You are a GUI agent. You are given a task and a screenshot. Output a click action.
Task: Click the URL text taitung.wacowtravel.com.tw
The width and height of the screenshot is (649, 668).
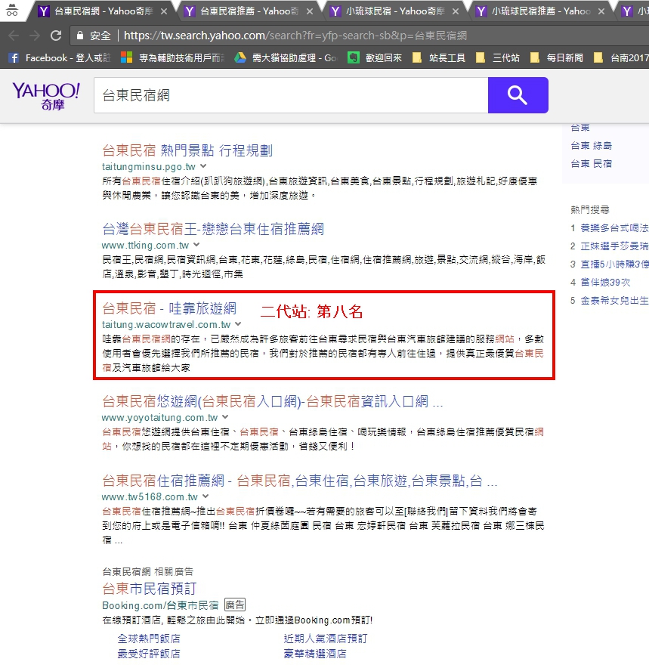[166, 325]
